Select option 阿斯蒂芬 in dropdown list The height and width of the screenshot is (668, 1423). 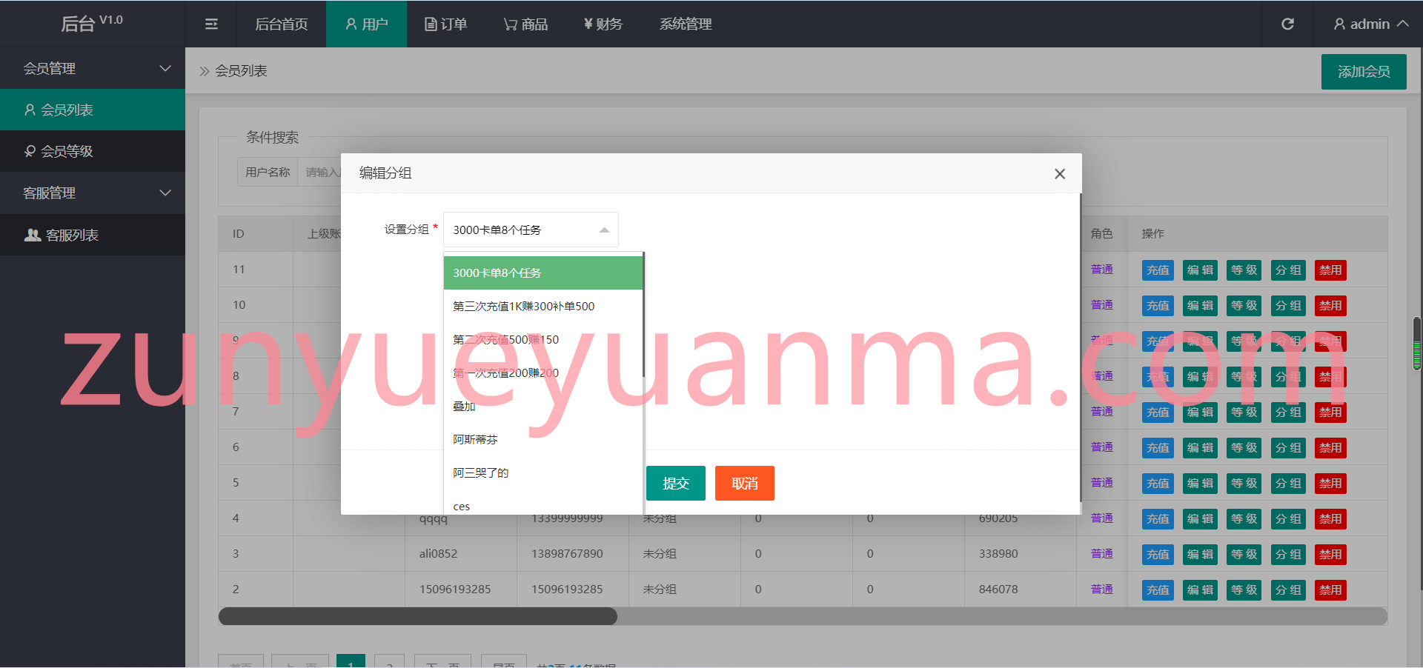(543, 439)
